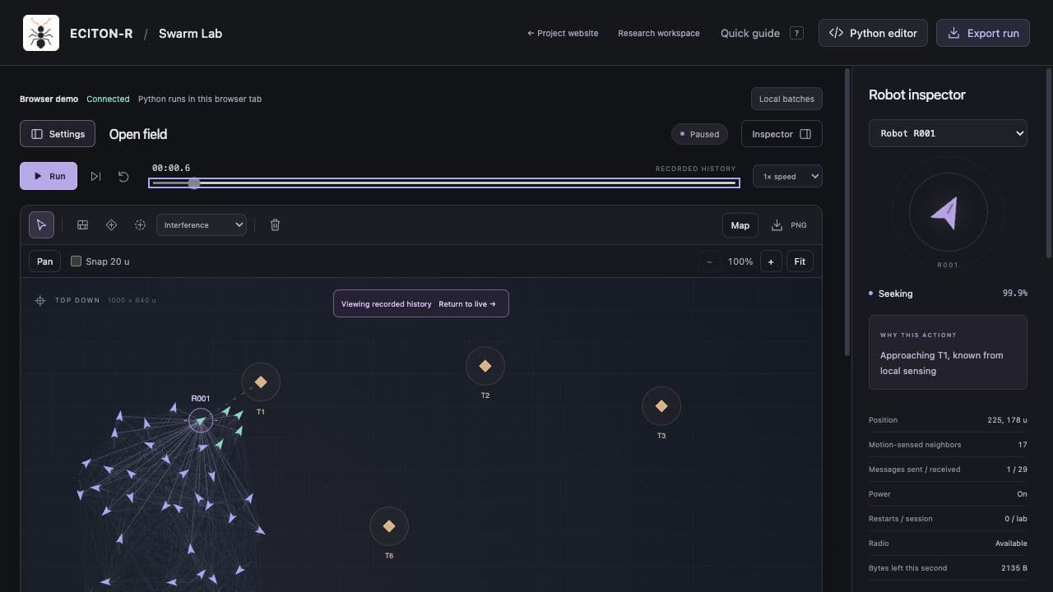Enable the Snap 20 u checkbox
Image resolution: width=1053 pixels, height=592 pixels.
point(76,261)
